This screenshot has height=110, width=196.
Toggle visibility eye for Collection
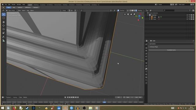coord(187,15)
